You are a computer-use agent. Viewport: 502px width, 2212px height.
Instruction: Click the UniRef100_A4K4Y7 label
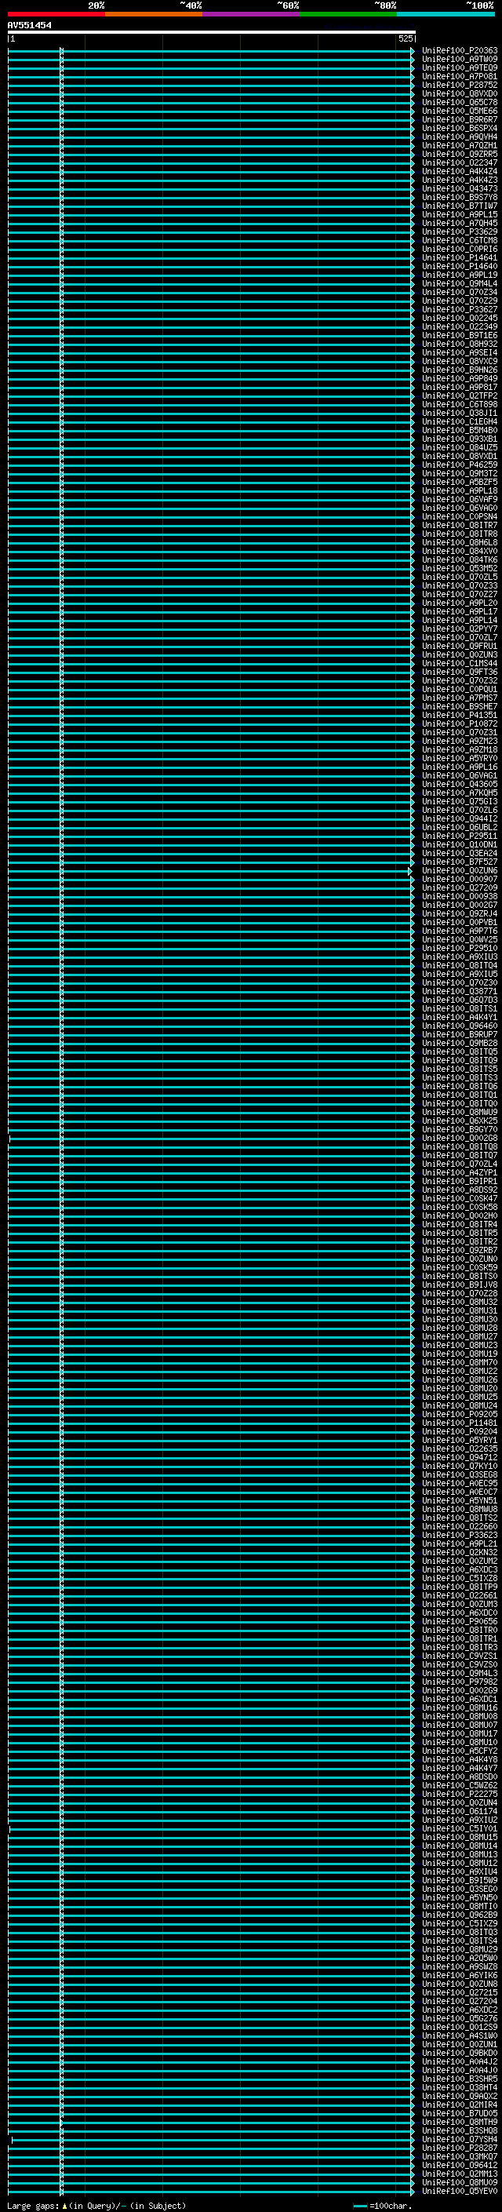[459, 1768]
